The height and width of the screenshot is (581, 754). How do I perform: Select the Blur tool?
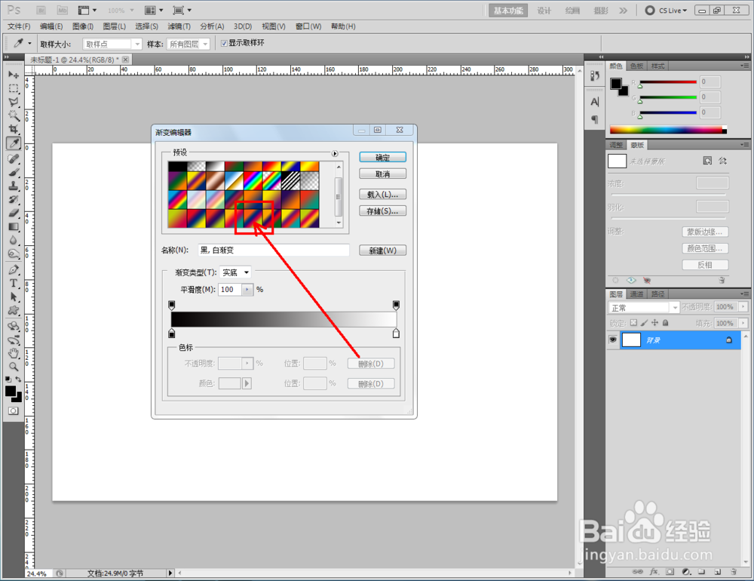(x=14, y=240)
